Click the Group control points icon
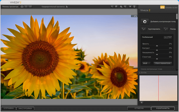Viewport: 179px width, 112px height. tap(143, 29)
